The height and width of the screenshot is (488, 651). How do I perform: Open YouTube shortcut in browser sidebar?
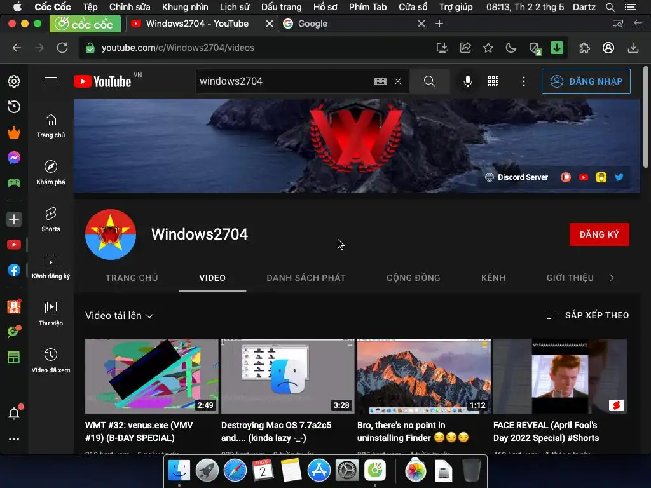(x=14, y=245)
